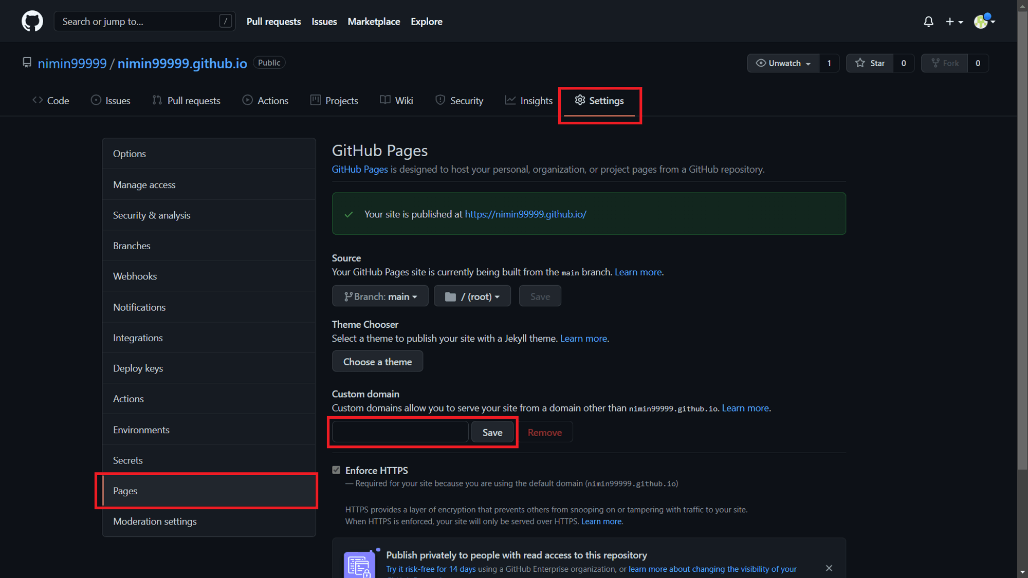The image size is (1028, 578).
Task: Select Integrations in the settings sidebar
Action: pos(209,338)
